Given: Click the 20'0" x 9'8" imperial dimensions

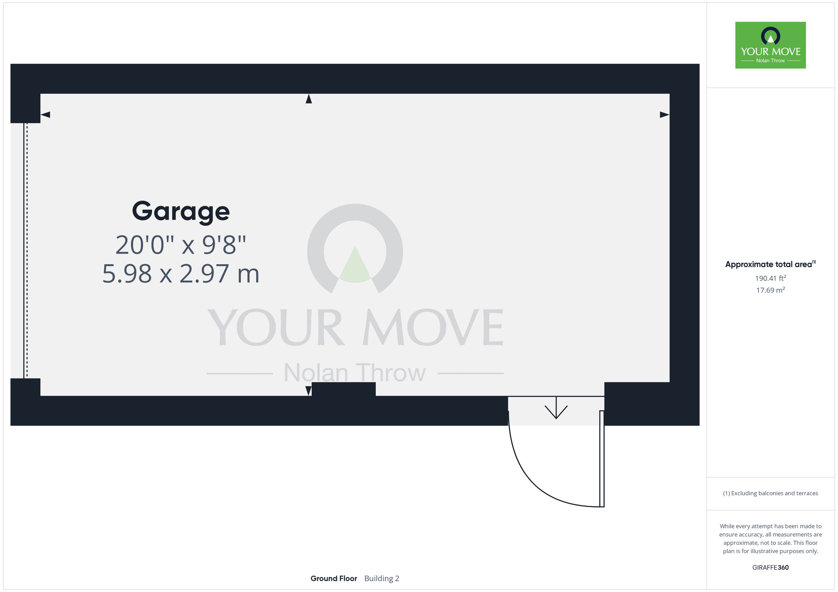Looking at the screenshot, I should pos(181,245).
